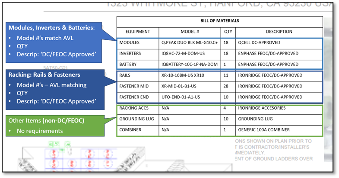339x178 pixels.
Task: Select model UFO-END-01-A1-US
Action: (181, 97)
